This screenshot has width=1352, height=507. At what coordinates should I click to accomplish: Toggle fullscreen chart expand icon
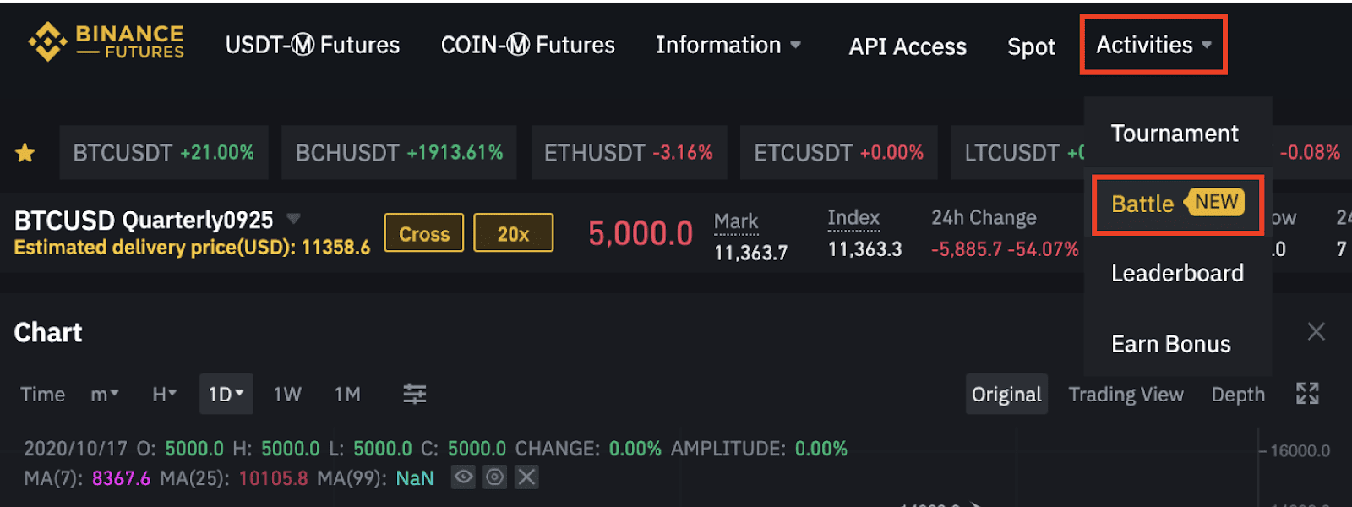point(1307,394)
